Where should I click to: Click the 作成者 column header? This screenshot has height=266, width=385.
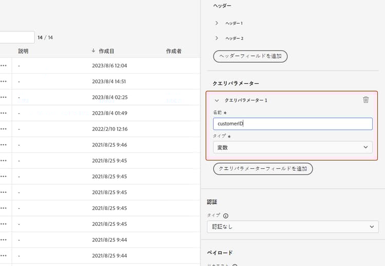tap(174, 51)
